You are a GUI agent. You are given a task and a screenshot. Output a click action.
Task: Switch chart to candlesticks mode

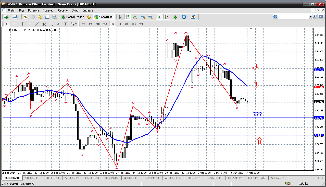coord(128,17)
